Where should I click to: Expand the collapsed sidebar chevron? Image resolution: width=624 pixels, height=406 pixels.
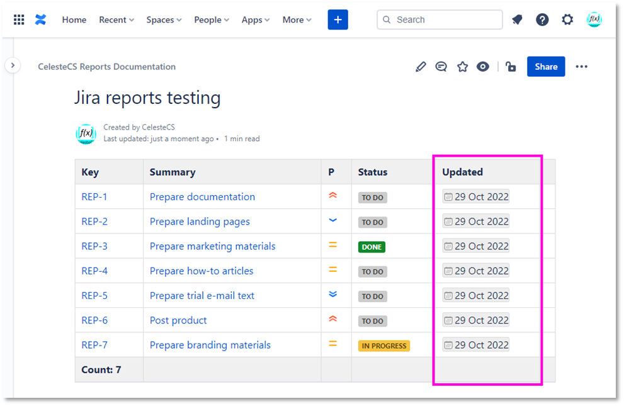13,65
